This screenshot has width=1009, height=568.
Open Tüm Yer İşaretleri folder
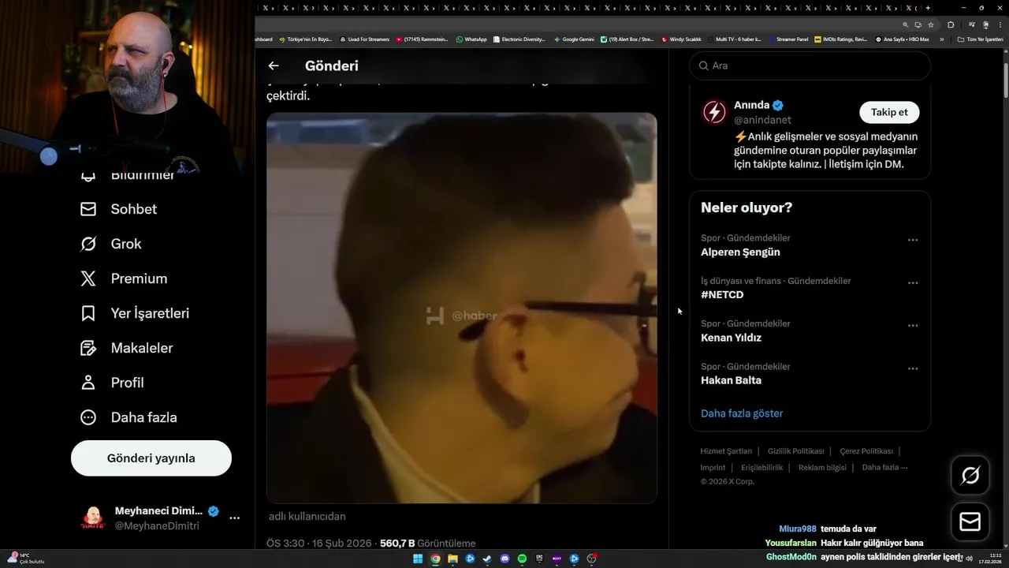point(980,39)
